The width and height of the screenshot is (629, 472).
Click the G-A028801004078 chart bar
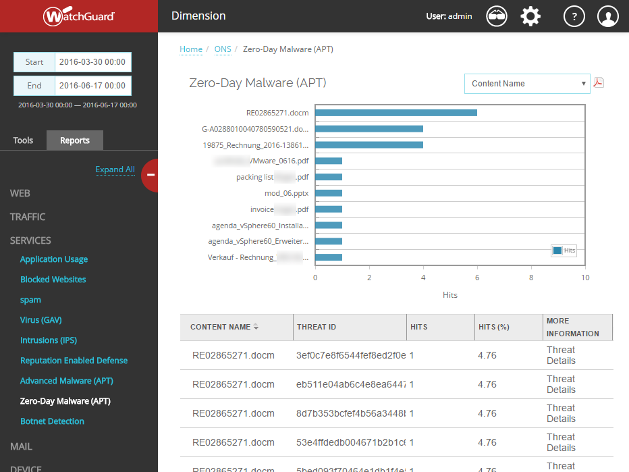point(369,129)
